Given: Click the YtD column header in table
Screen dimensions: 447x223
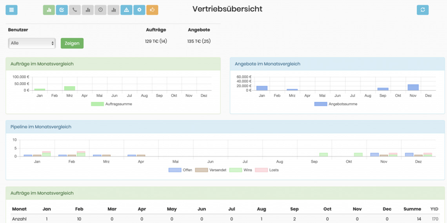Looking at the screenshot, I should point(434,209).
